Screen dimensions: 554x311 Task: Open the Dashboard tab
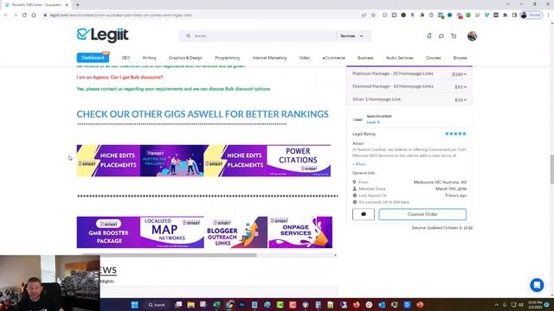(x=93, y=58)
